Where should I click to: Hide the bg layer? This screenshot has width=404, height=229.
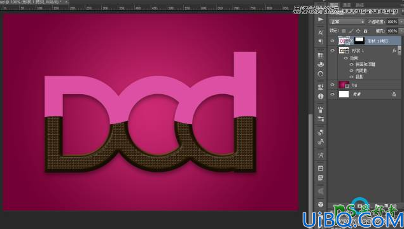pyautogui.click(x=332, y=85)
